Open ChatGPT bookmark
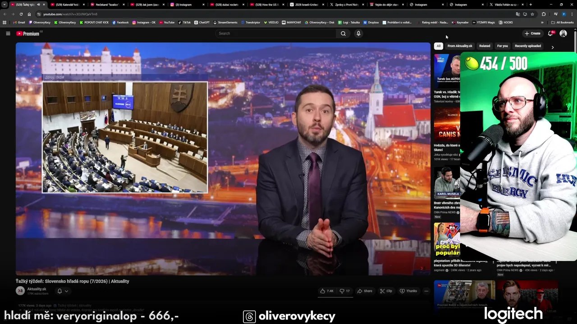The height and width of the screenshot is (324, 577). click(x=202, y=22)
